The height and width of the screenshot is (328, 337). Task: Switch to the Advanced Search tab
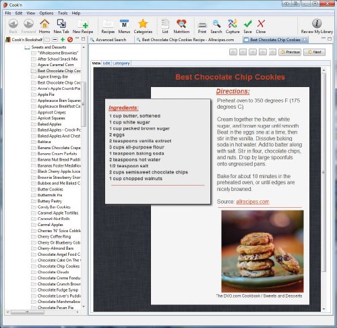(x=109, y=40)
